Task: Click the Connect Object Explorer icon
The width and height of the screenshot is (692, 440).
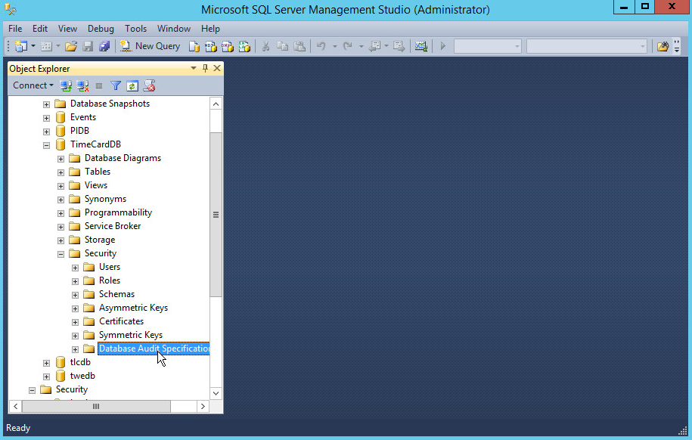Action: [67, 86]
